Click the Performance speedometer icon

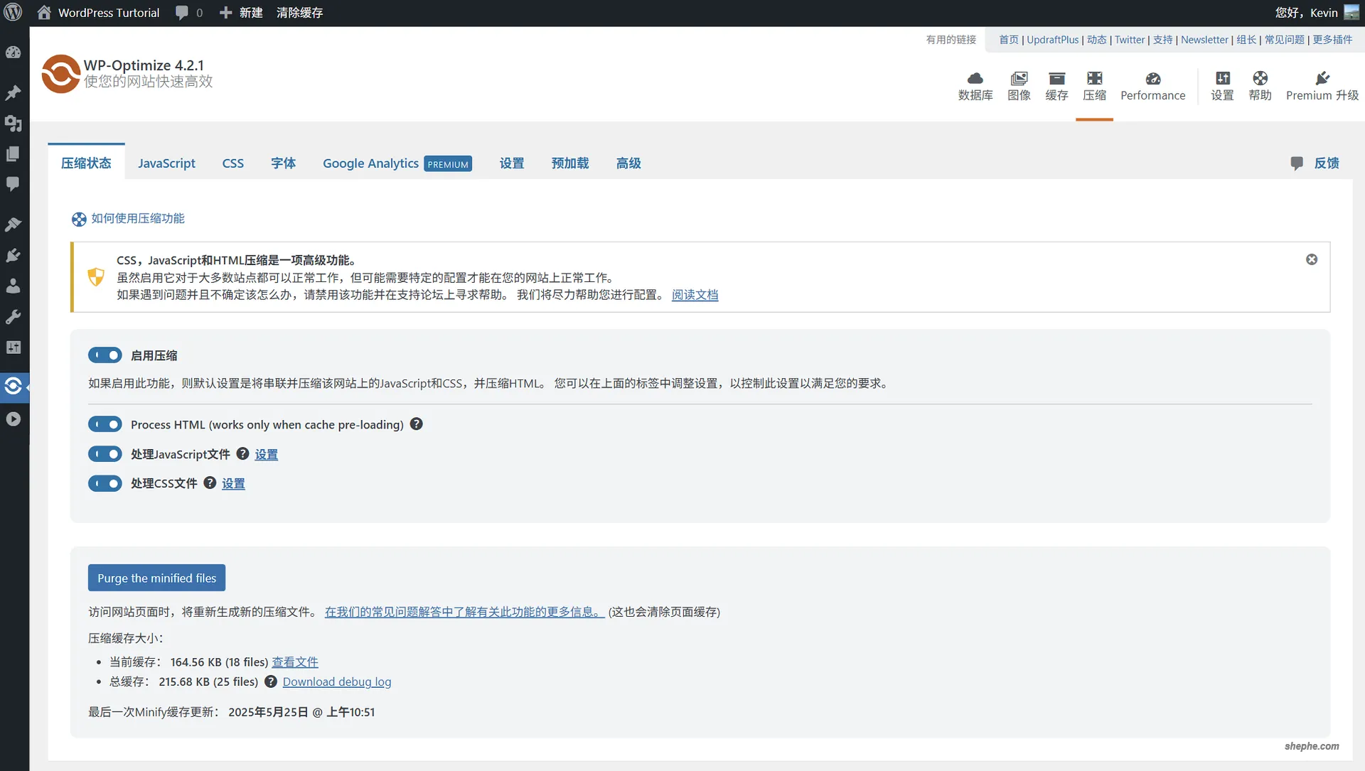tap(1152, 82)
